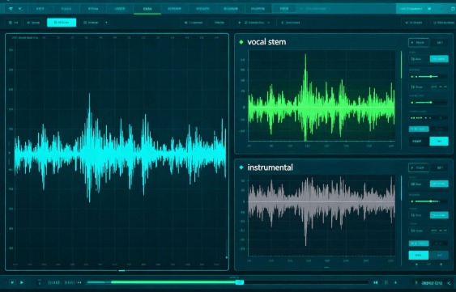Toggle the cyan switch under instrumental play

click(x=439, y=184)
